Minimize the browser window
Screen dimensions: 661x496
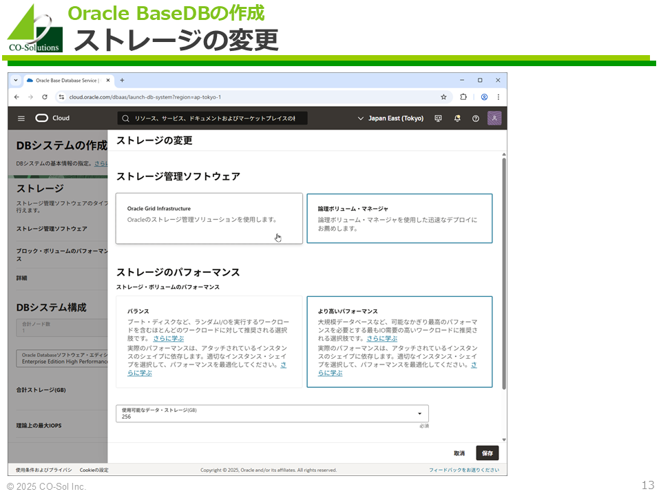tap(462, 80)
